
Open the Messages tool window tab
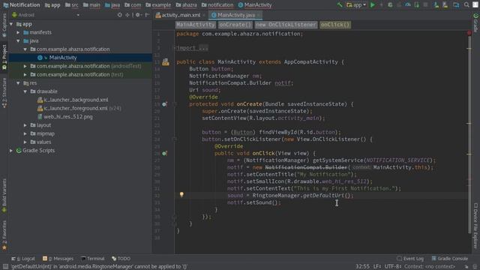pos(58,259)
